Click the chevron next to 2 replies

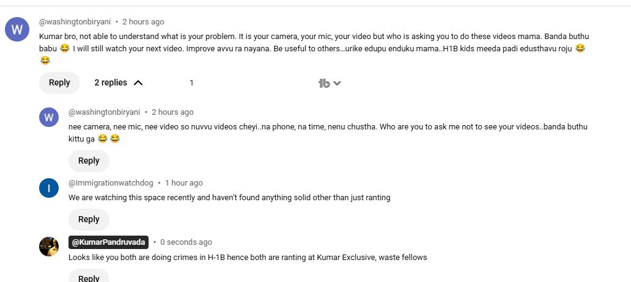(x=138, y=83)
